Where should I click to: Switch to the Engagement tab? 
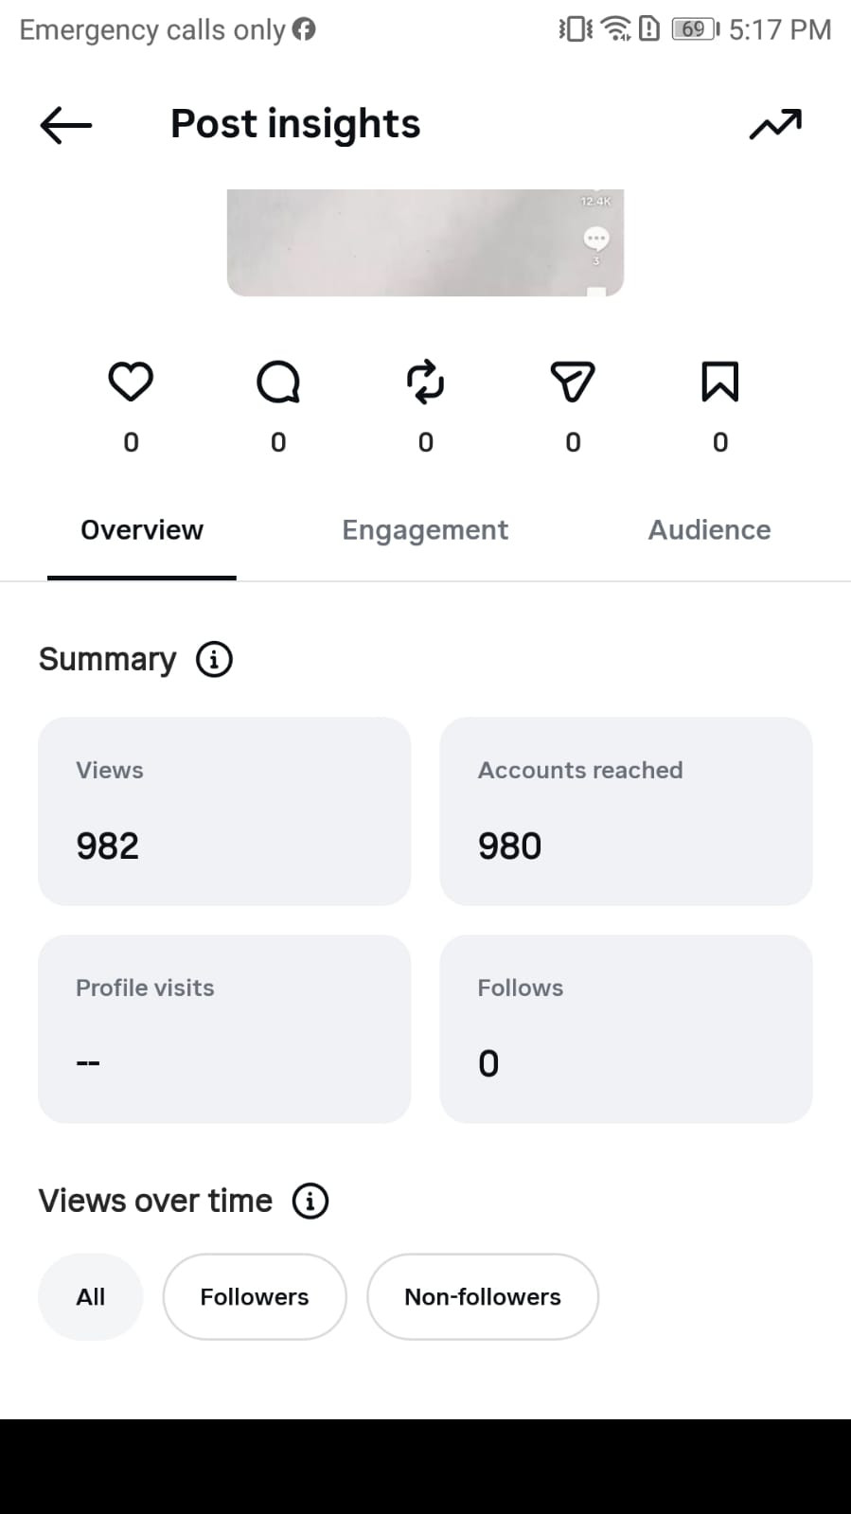click(425, 530)
